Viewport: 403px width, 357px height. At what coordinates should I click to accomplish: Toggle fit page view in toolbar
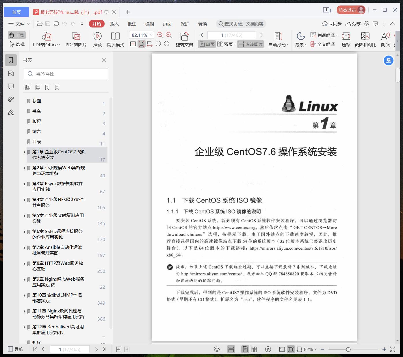pos(141,44)
